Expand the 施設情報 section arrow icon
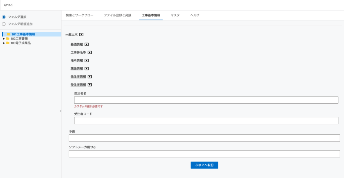The height and width of the screenshot is (178, 344). coord(87,69)
